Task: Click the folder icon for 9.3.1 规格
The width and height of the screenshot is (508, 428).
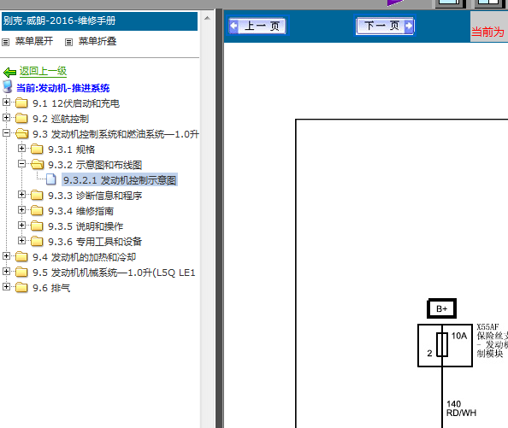Action: point(37,149)
